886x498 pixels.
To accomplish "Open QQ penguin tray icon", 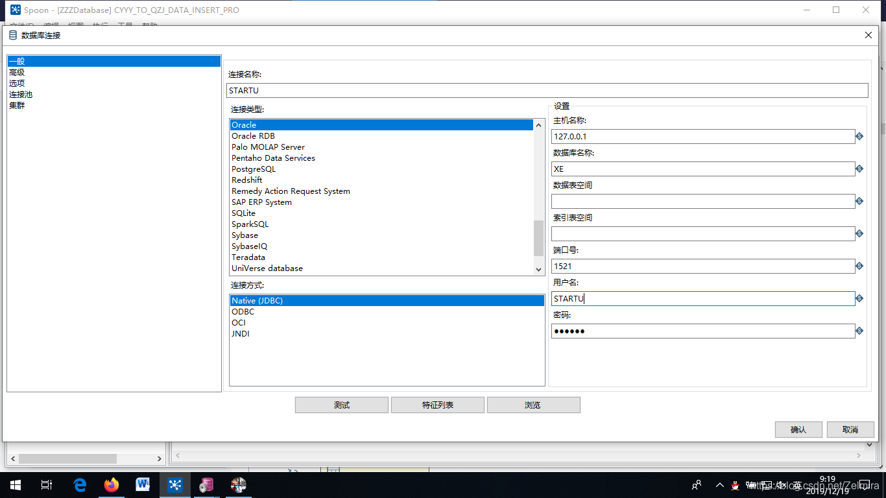I will (736, 485).
